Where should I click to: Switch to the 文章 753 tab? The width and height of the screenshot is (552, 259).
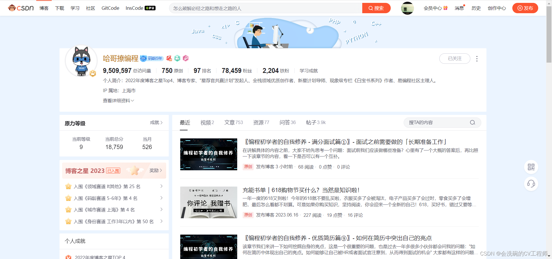tap(234, 123)
